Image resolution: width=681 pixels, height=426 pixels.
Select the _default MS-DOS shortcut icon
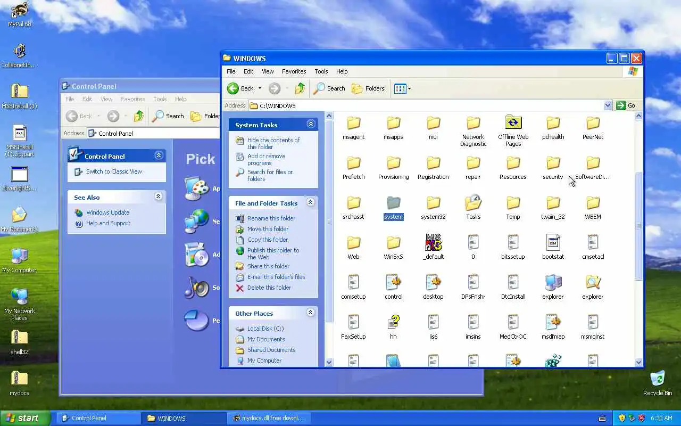pos(433,243)
